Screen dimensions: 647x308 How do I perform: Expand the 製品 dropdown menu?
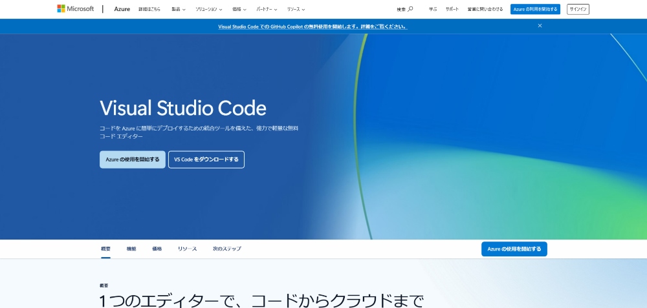point(179,9)
